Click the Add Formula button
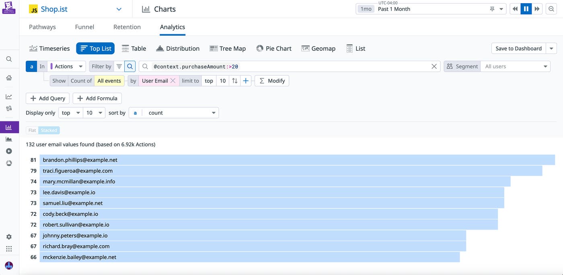 click(x=97, y=99)
